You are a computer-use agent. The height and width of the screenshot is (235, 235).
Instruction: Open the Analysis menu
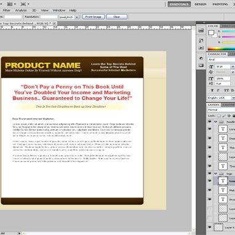click(x=21, y=10)
